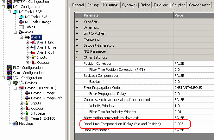Click the SYSTEM - Configuration icon
Image resolution: width=214 pixels, height=140 pixels.
click(9, 2)
